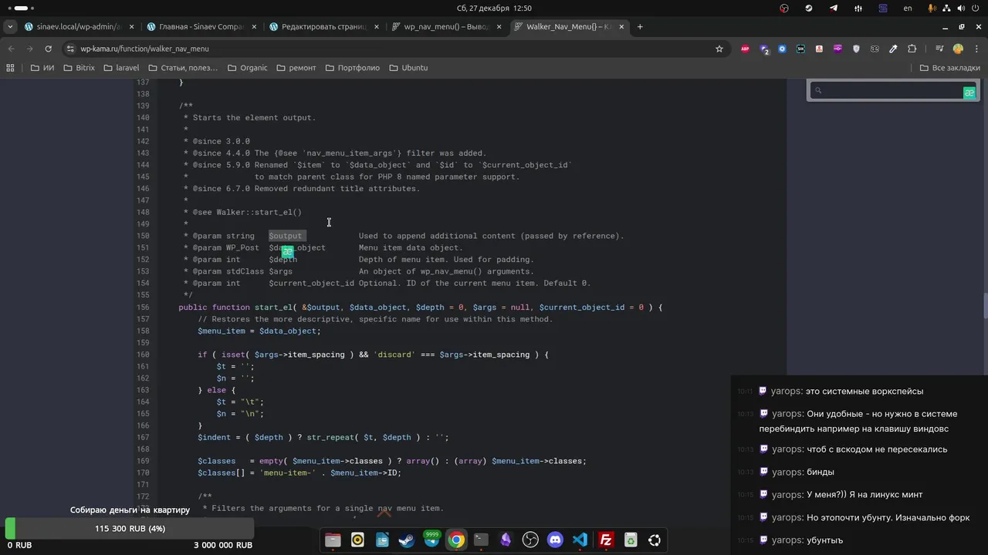Open the 'Все закладки' bookmarks folder

pos(949,68)
